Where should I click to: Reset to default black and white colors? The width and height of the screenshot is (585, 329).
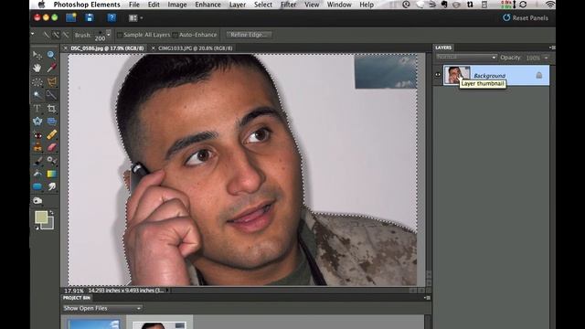click(x=37, y=228)
